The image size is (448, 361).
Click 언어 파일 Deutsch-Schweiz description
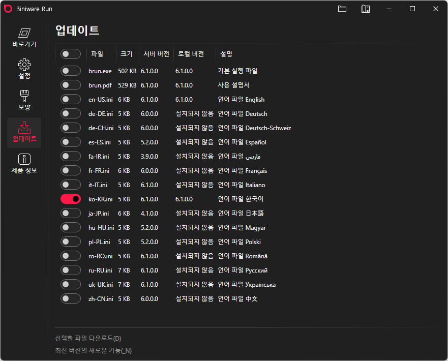[x=255, y=128]
